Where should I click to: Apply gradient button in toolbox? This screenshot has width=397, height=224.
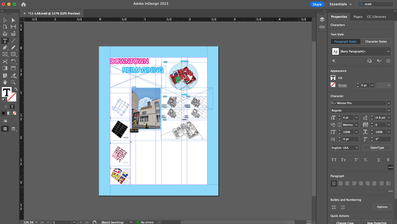click(9, 113)
